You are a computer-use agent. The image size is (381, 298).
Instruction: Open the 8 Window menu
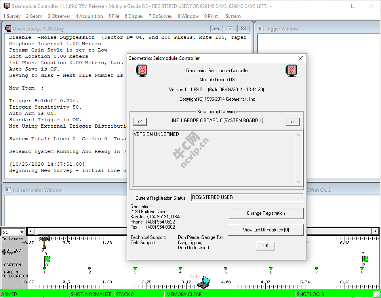(188, 16)
